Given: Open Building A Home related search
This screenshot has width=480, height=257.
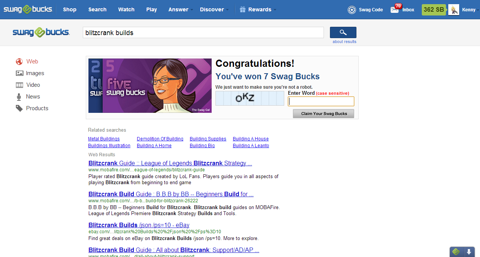Looking at the screenshot, I should coord(154,146).
